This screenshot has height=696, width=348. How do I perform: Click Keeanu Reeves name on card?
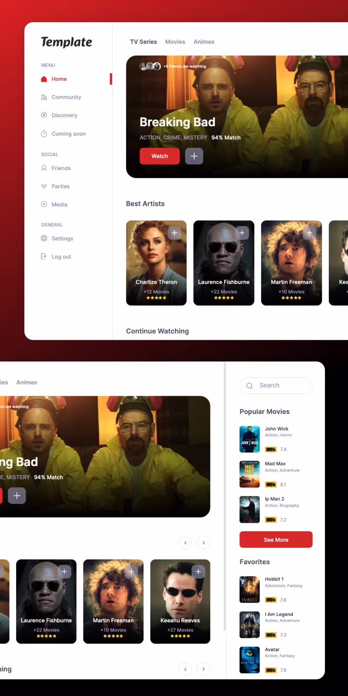pos(180,620)
